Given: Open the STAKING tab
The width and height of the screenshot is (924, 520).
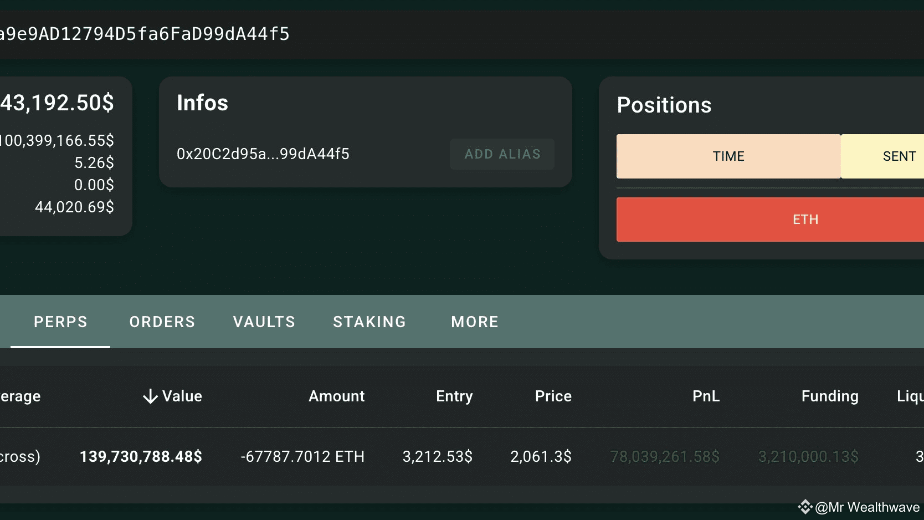Looking at the screenshot, I should coord(369,322).
